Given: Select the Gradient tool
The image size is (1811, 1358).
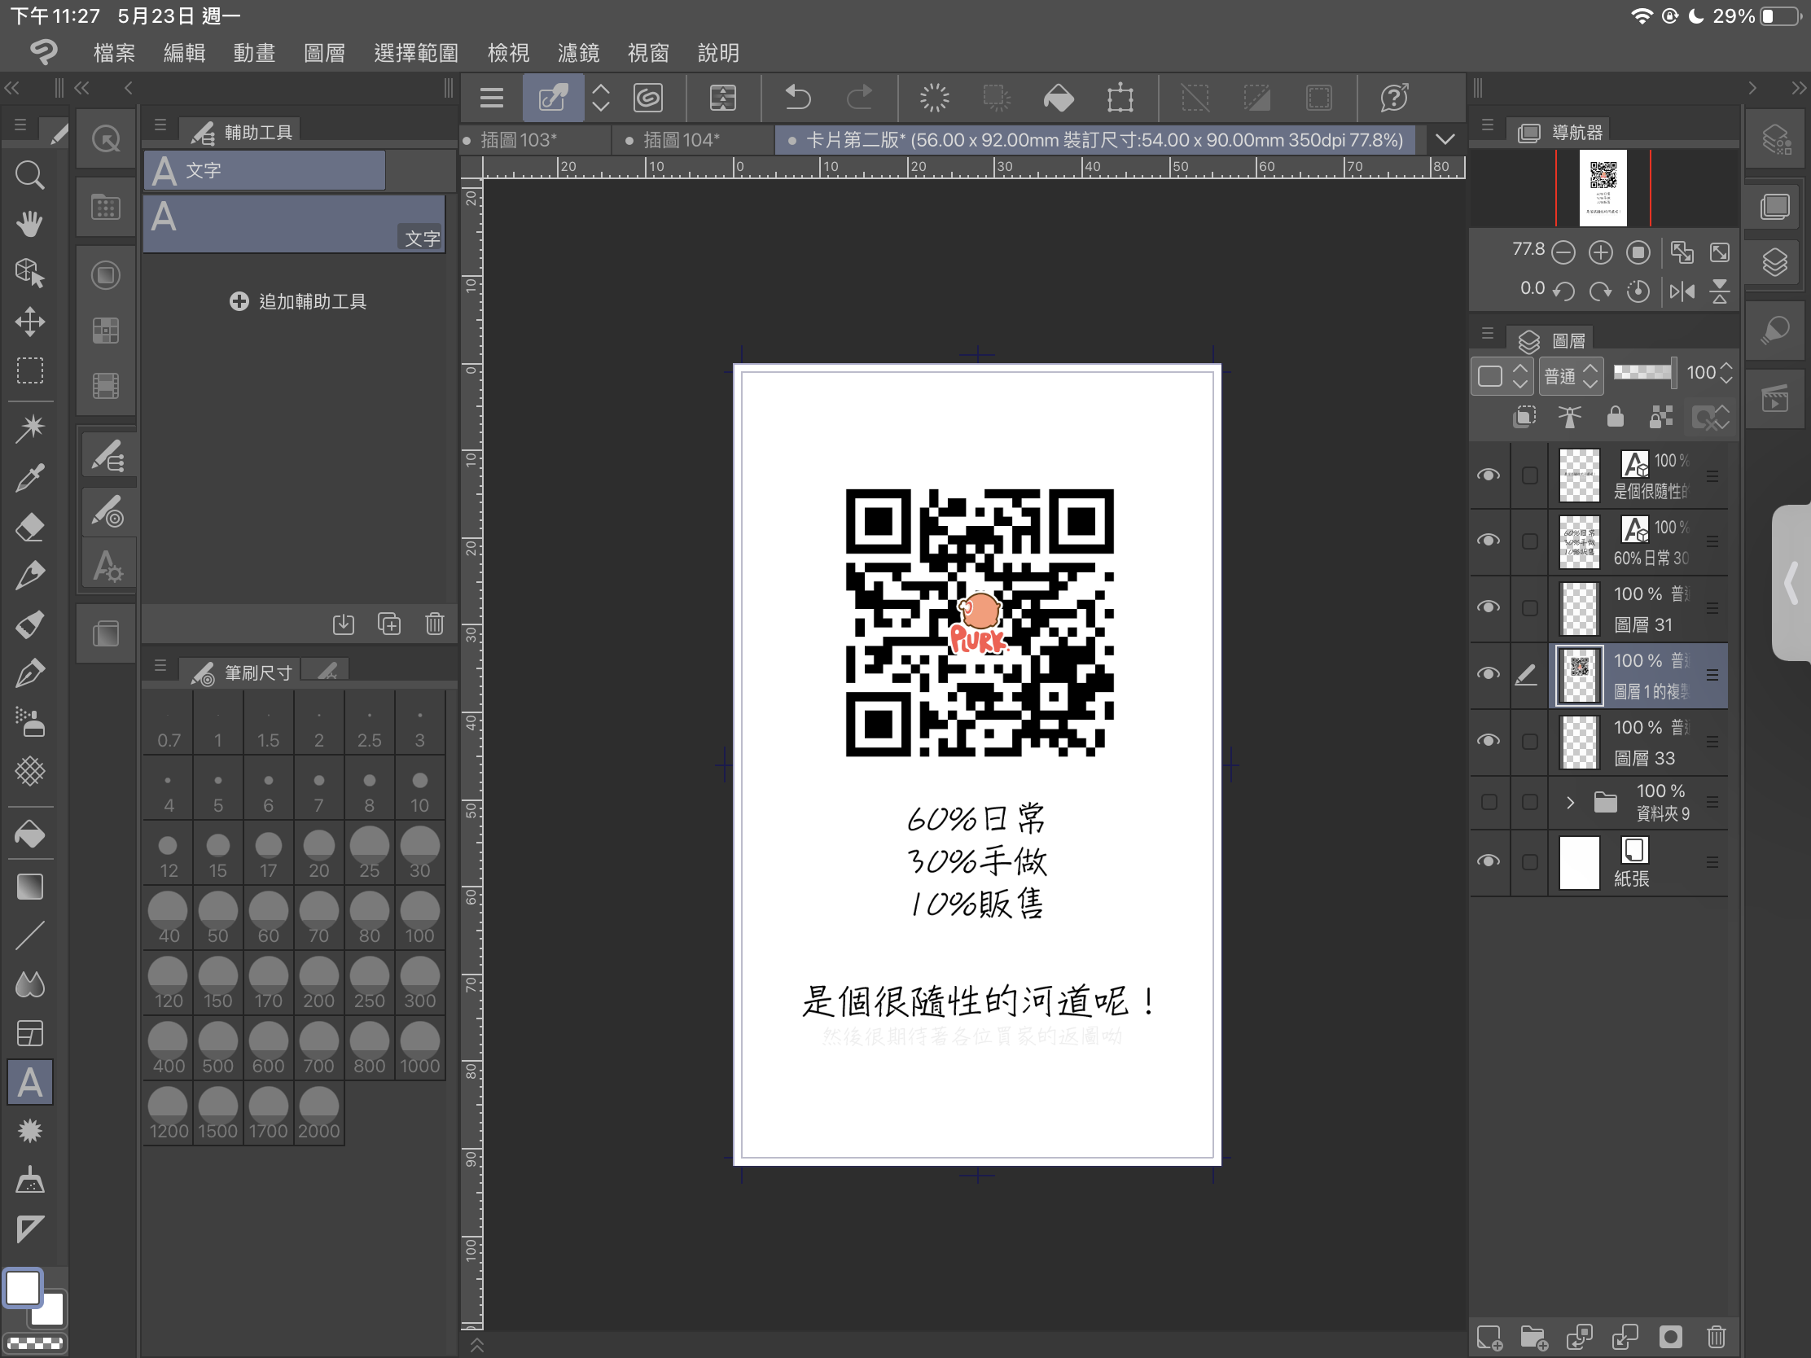Looking at the screenshot, I should [x=29, y=887].
